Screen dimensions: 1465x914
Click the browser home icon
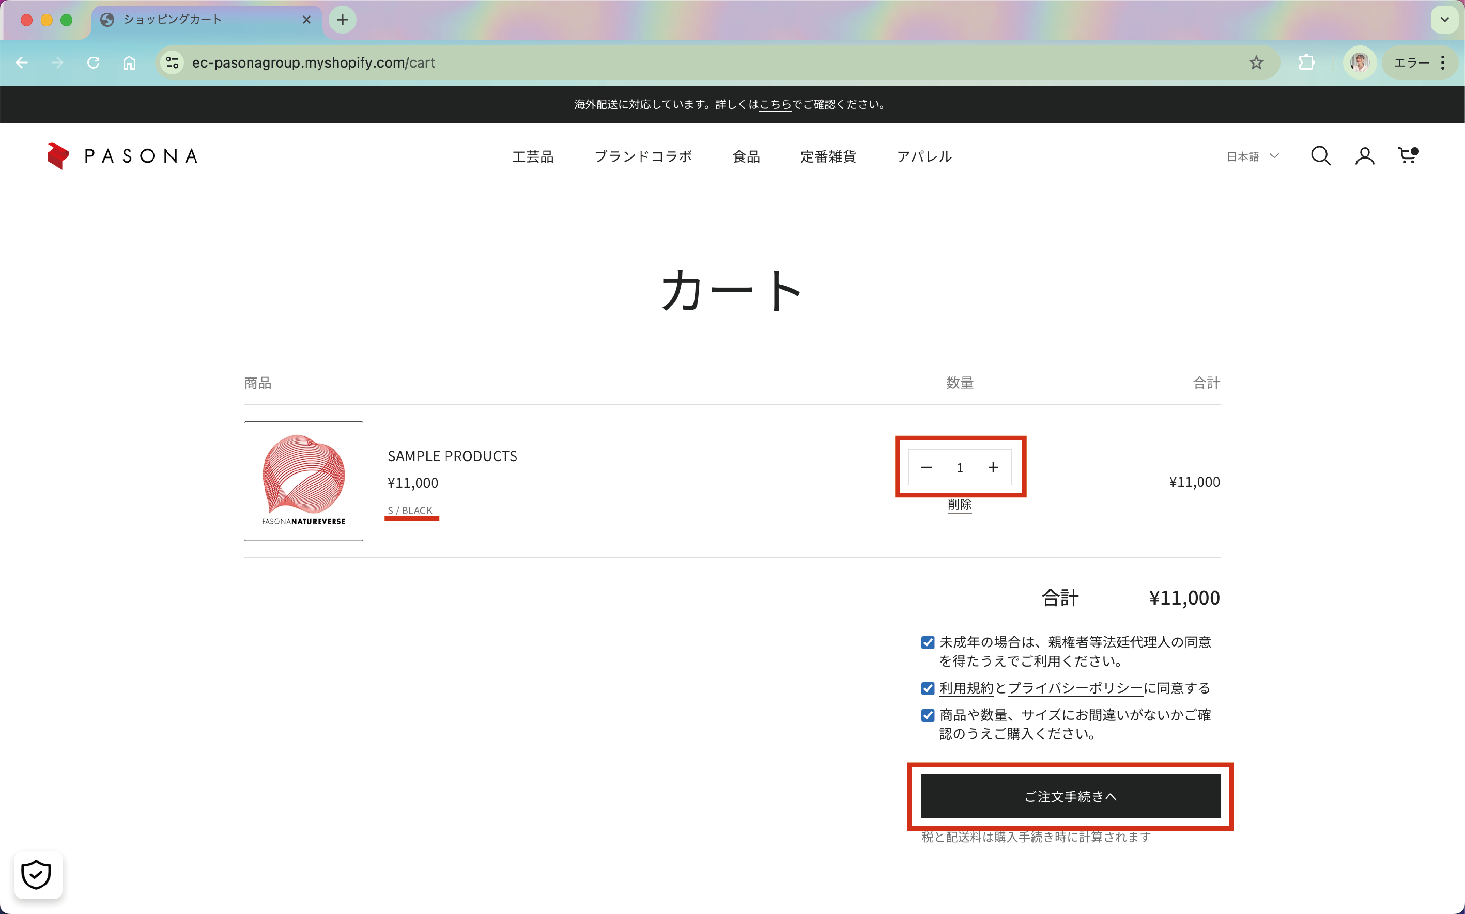tap(129, 63)
